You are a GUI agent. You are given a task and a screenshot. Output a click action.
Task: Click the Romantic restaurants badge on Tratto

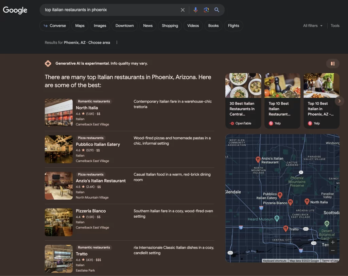94,247
